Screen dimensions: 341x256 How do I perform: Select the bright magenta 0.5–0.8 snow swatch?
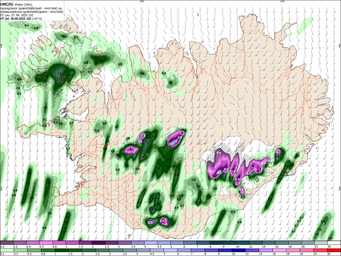coord(46,243)
